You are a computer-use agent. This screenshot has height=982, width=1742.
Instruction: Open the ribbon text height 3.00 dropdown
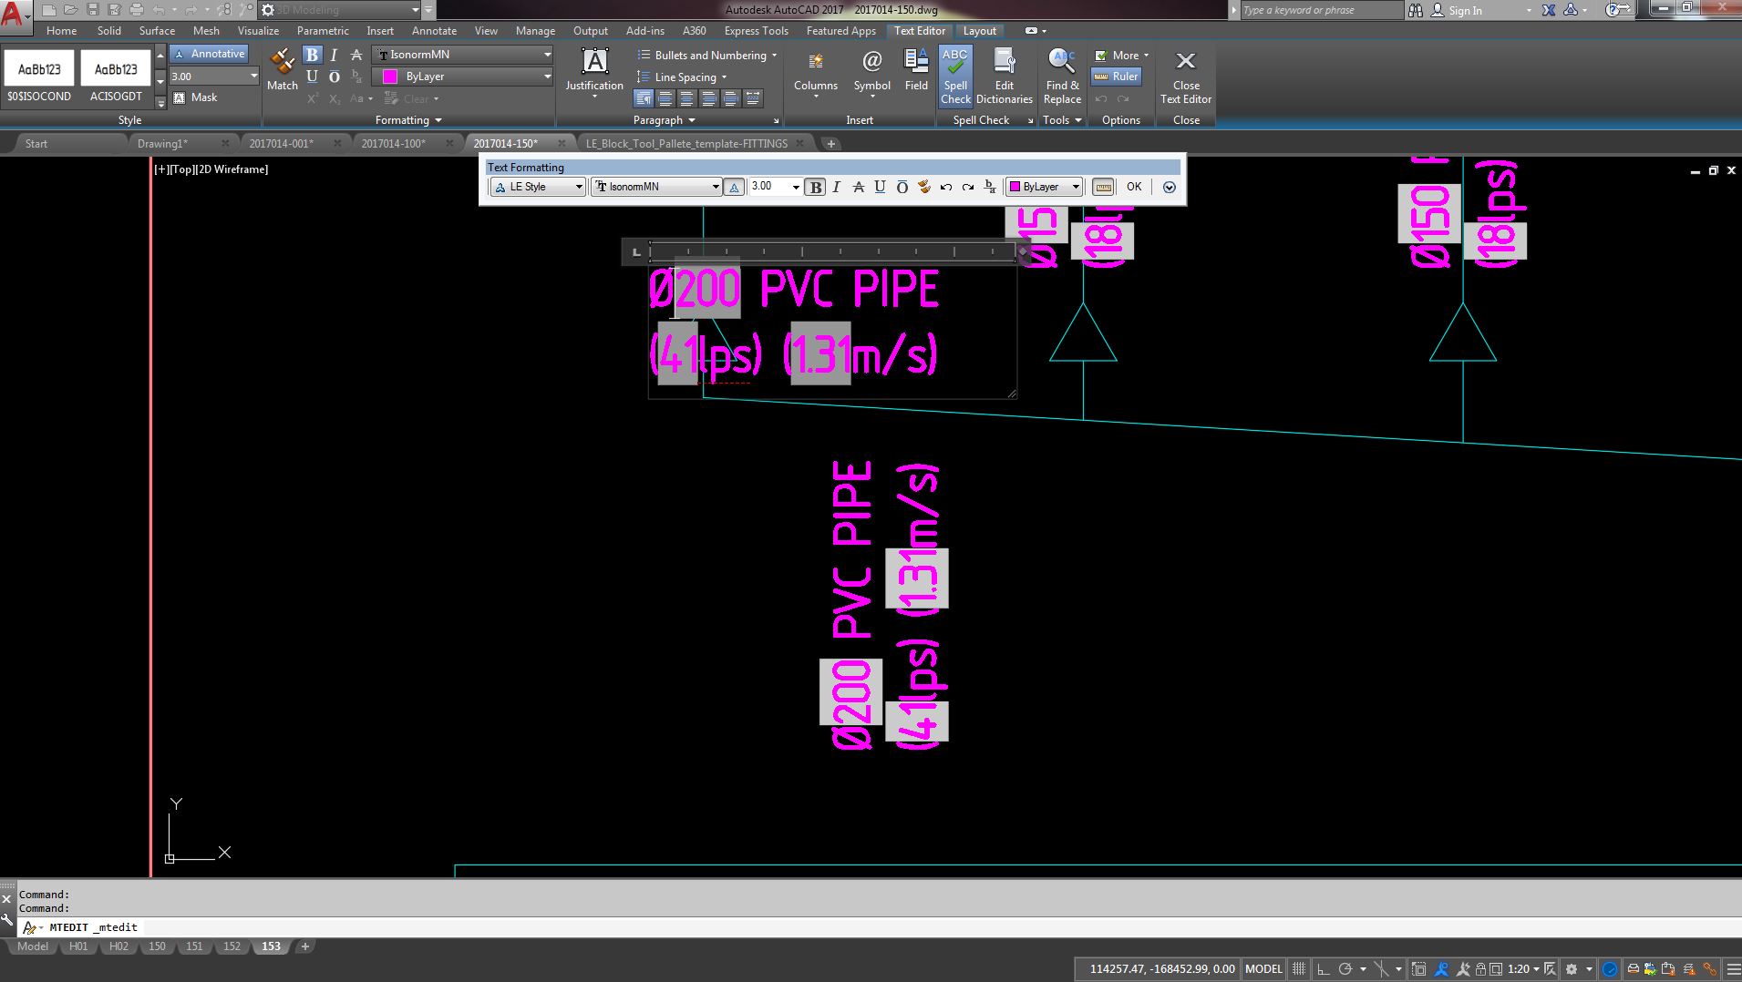coord(253,77)
